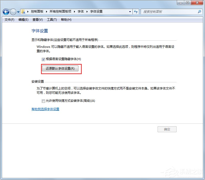Click the folder icon in the address bar
The width and height of the screenshot is (205, 180).
(23, 12)
